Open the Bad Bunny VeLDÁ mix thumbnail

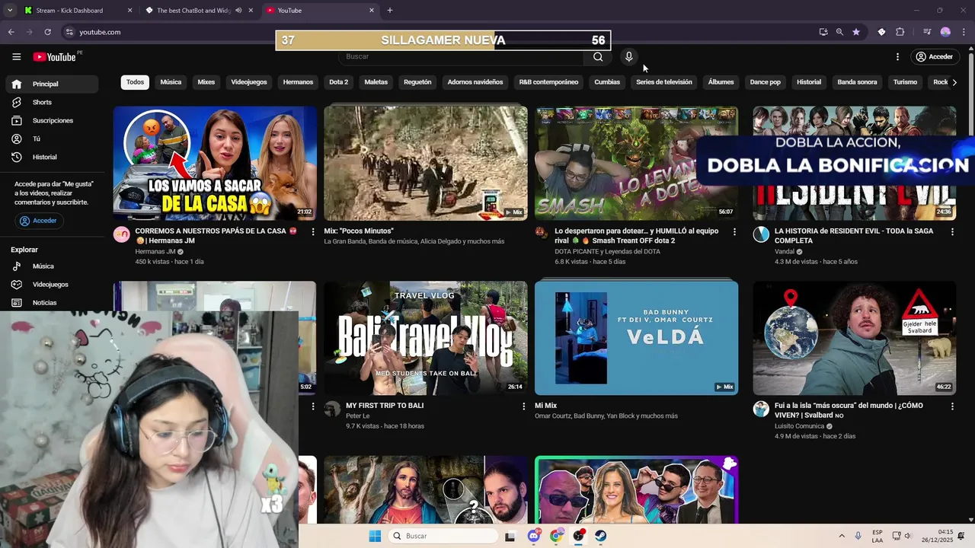point(636,339)
